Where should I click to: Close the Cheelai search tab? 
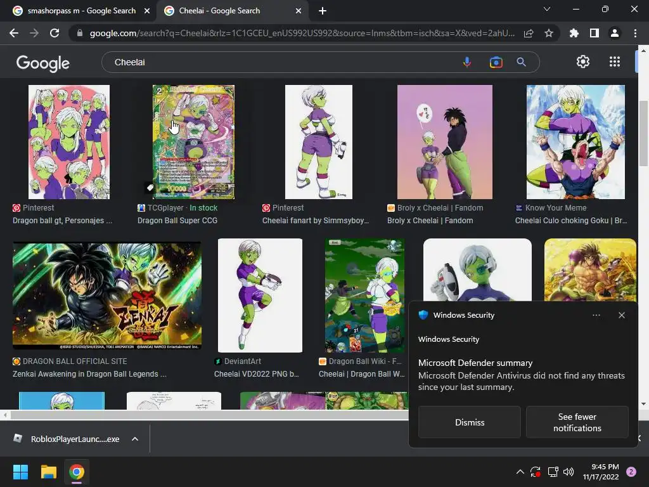click(x=299, y=11)
